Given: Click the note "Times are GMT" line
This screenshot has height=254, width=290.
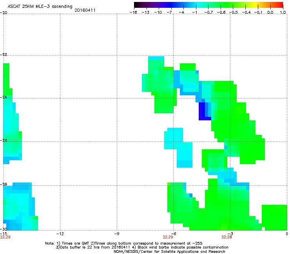Looking at the screenshot, I should (x=124, y=243).
